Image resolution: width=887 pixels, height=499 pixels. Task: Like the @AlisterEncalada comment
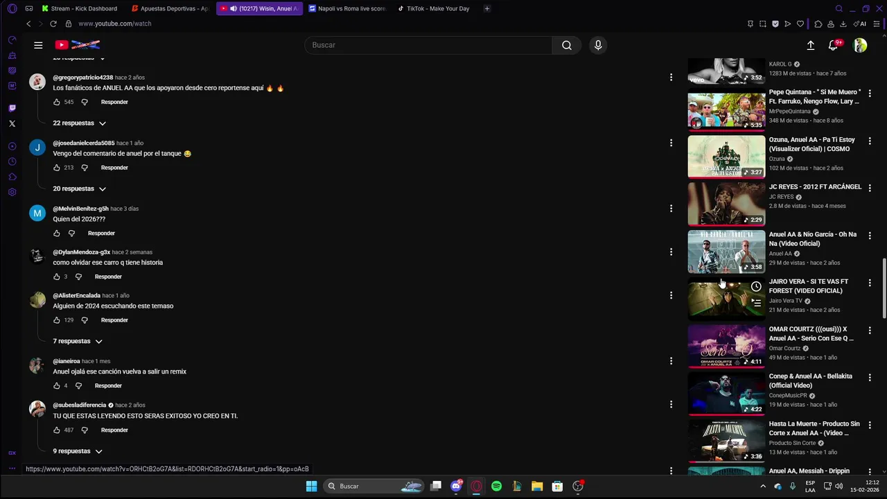coord(57,320)
